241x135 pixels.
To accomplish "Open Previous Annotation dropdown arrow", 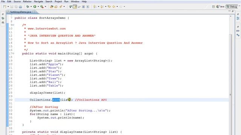I will coord(105,7).
